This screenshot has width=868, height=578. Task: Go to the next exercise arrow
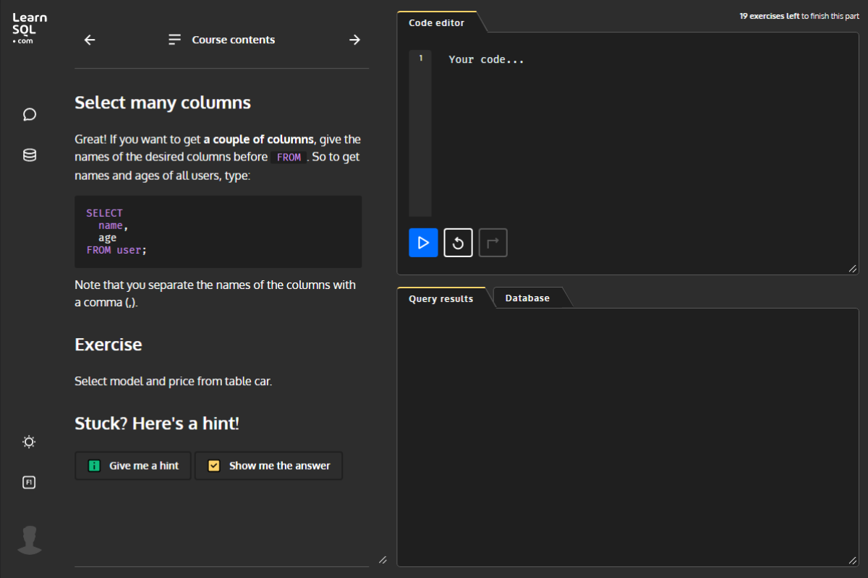pos(354,40)
